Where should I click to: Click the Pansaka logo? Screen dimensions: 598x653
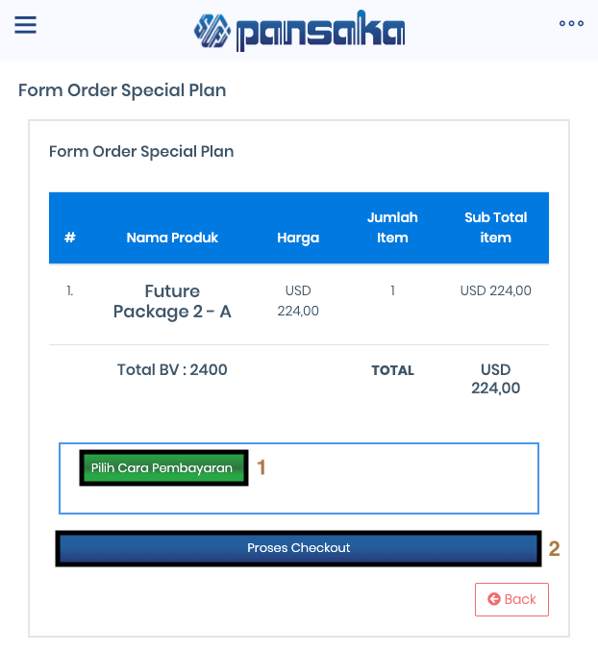click(x=299, y=31)
